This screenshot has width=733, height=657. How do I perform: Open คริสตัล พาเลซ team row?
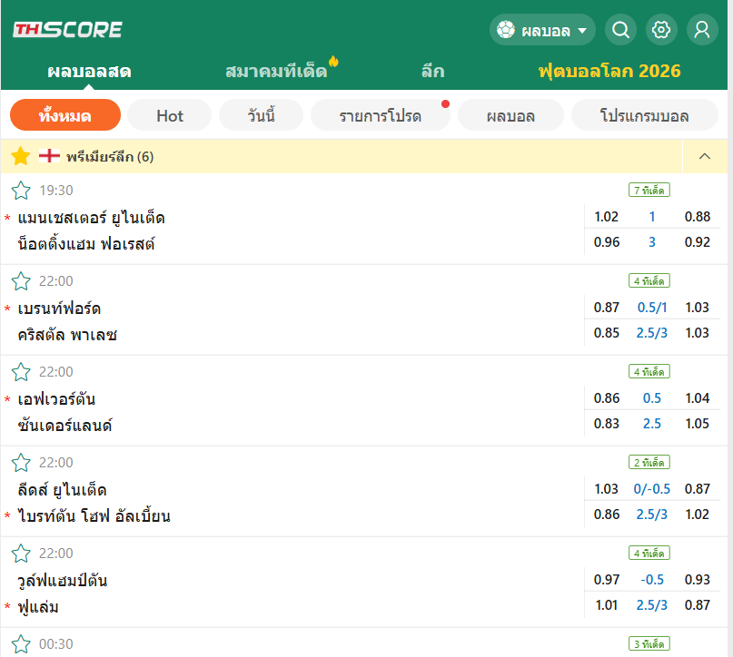click(67, 334)
